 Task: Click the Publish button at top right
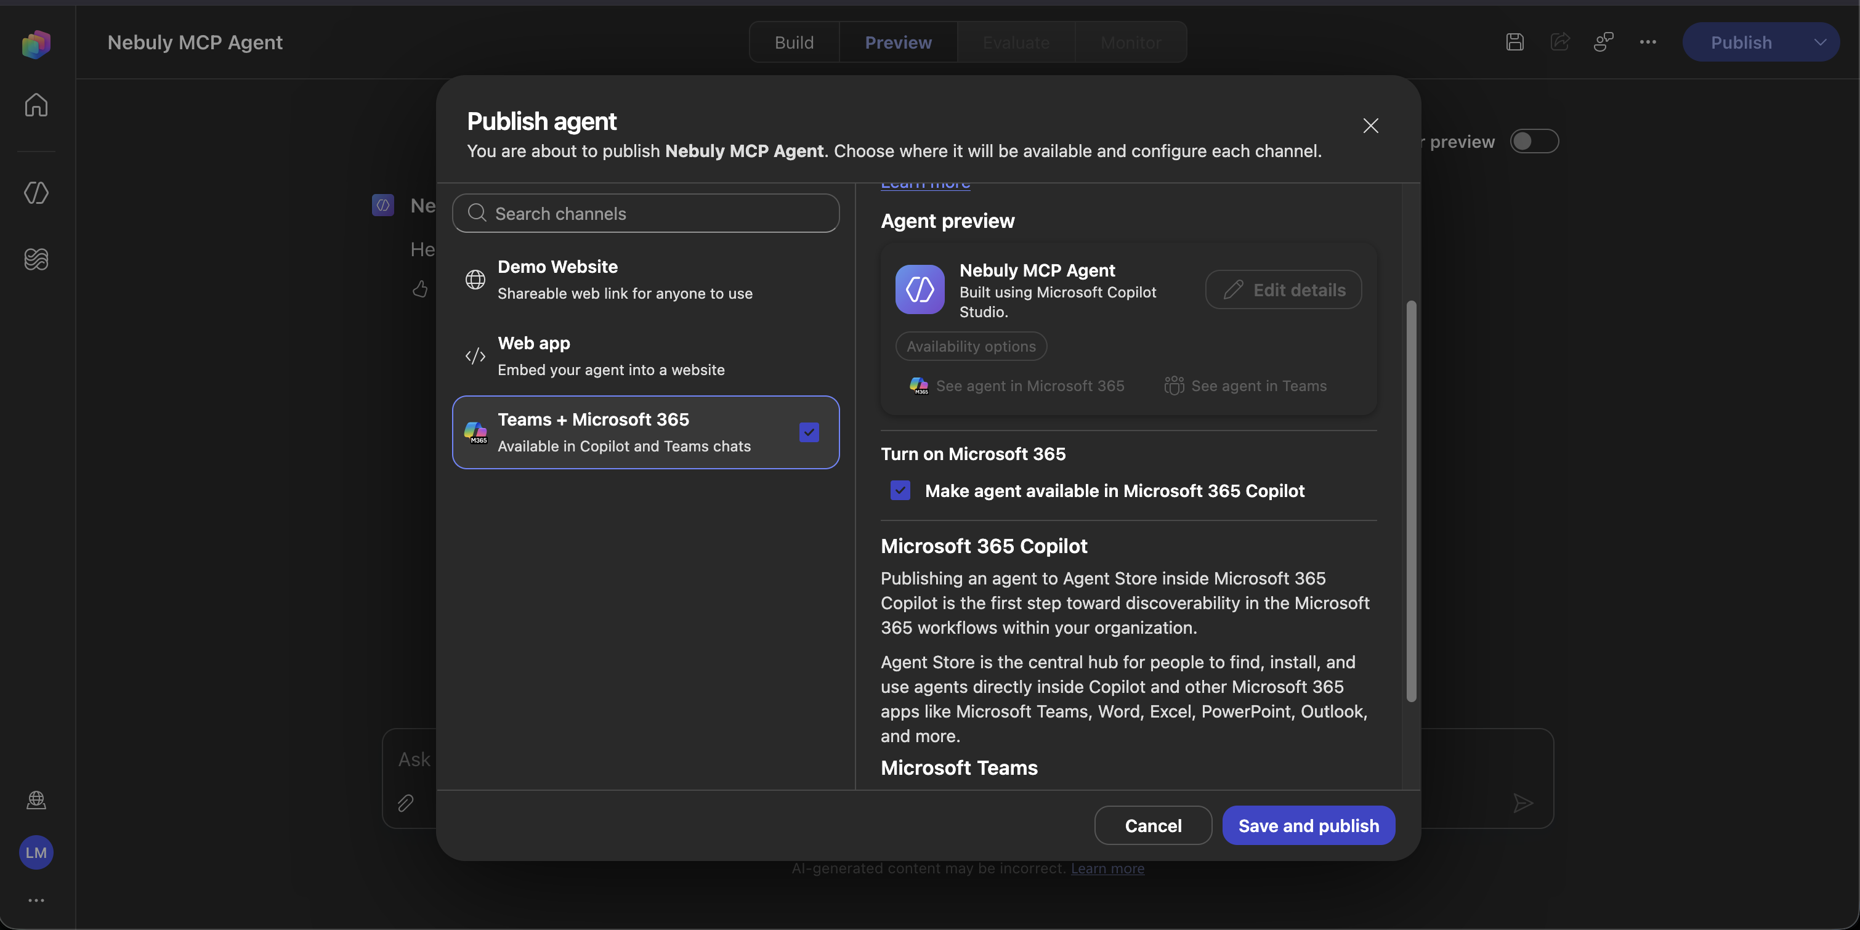(1741, 42)
